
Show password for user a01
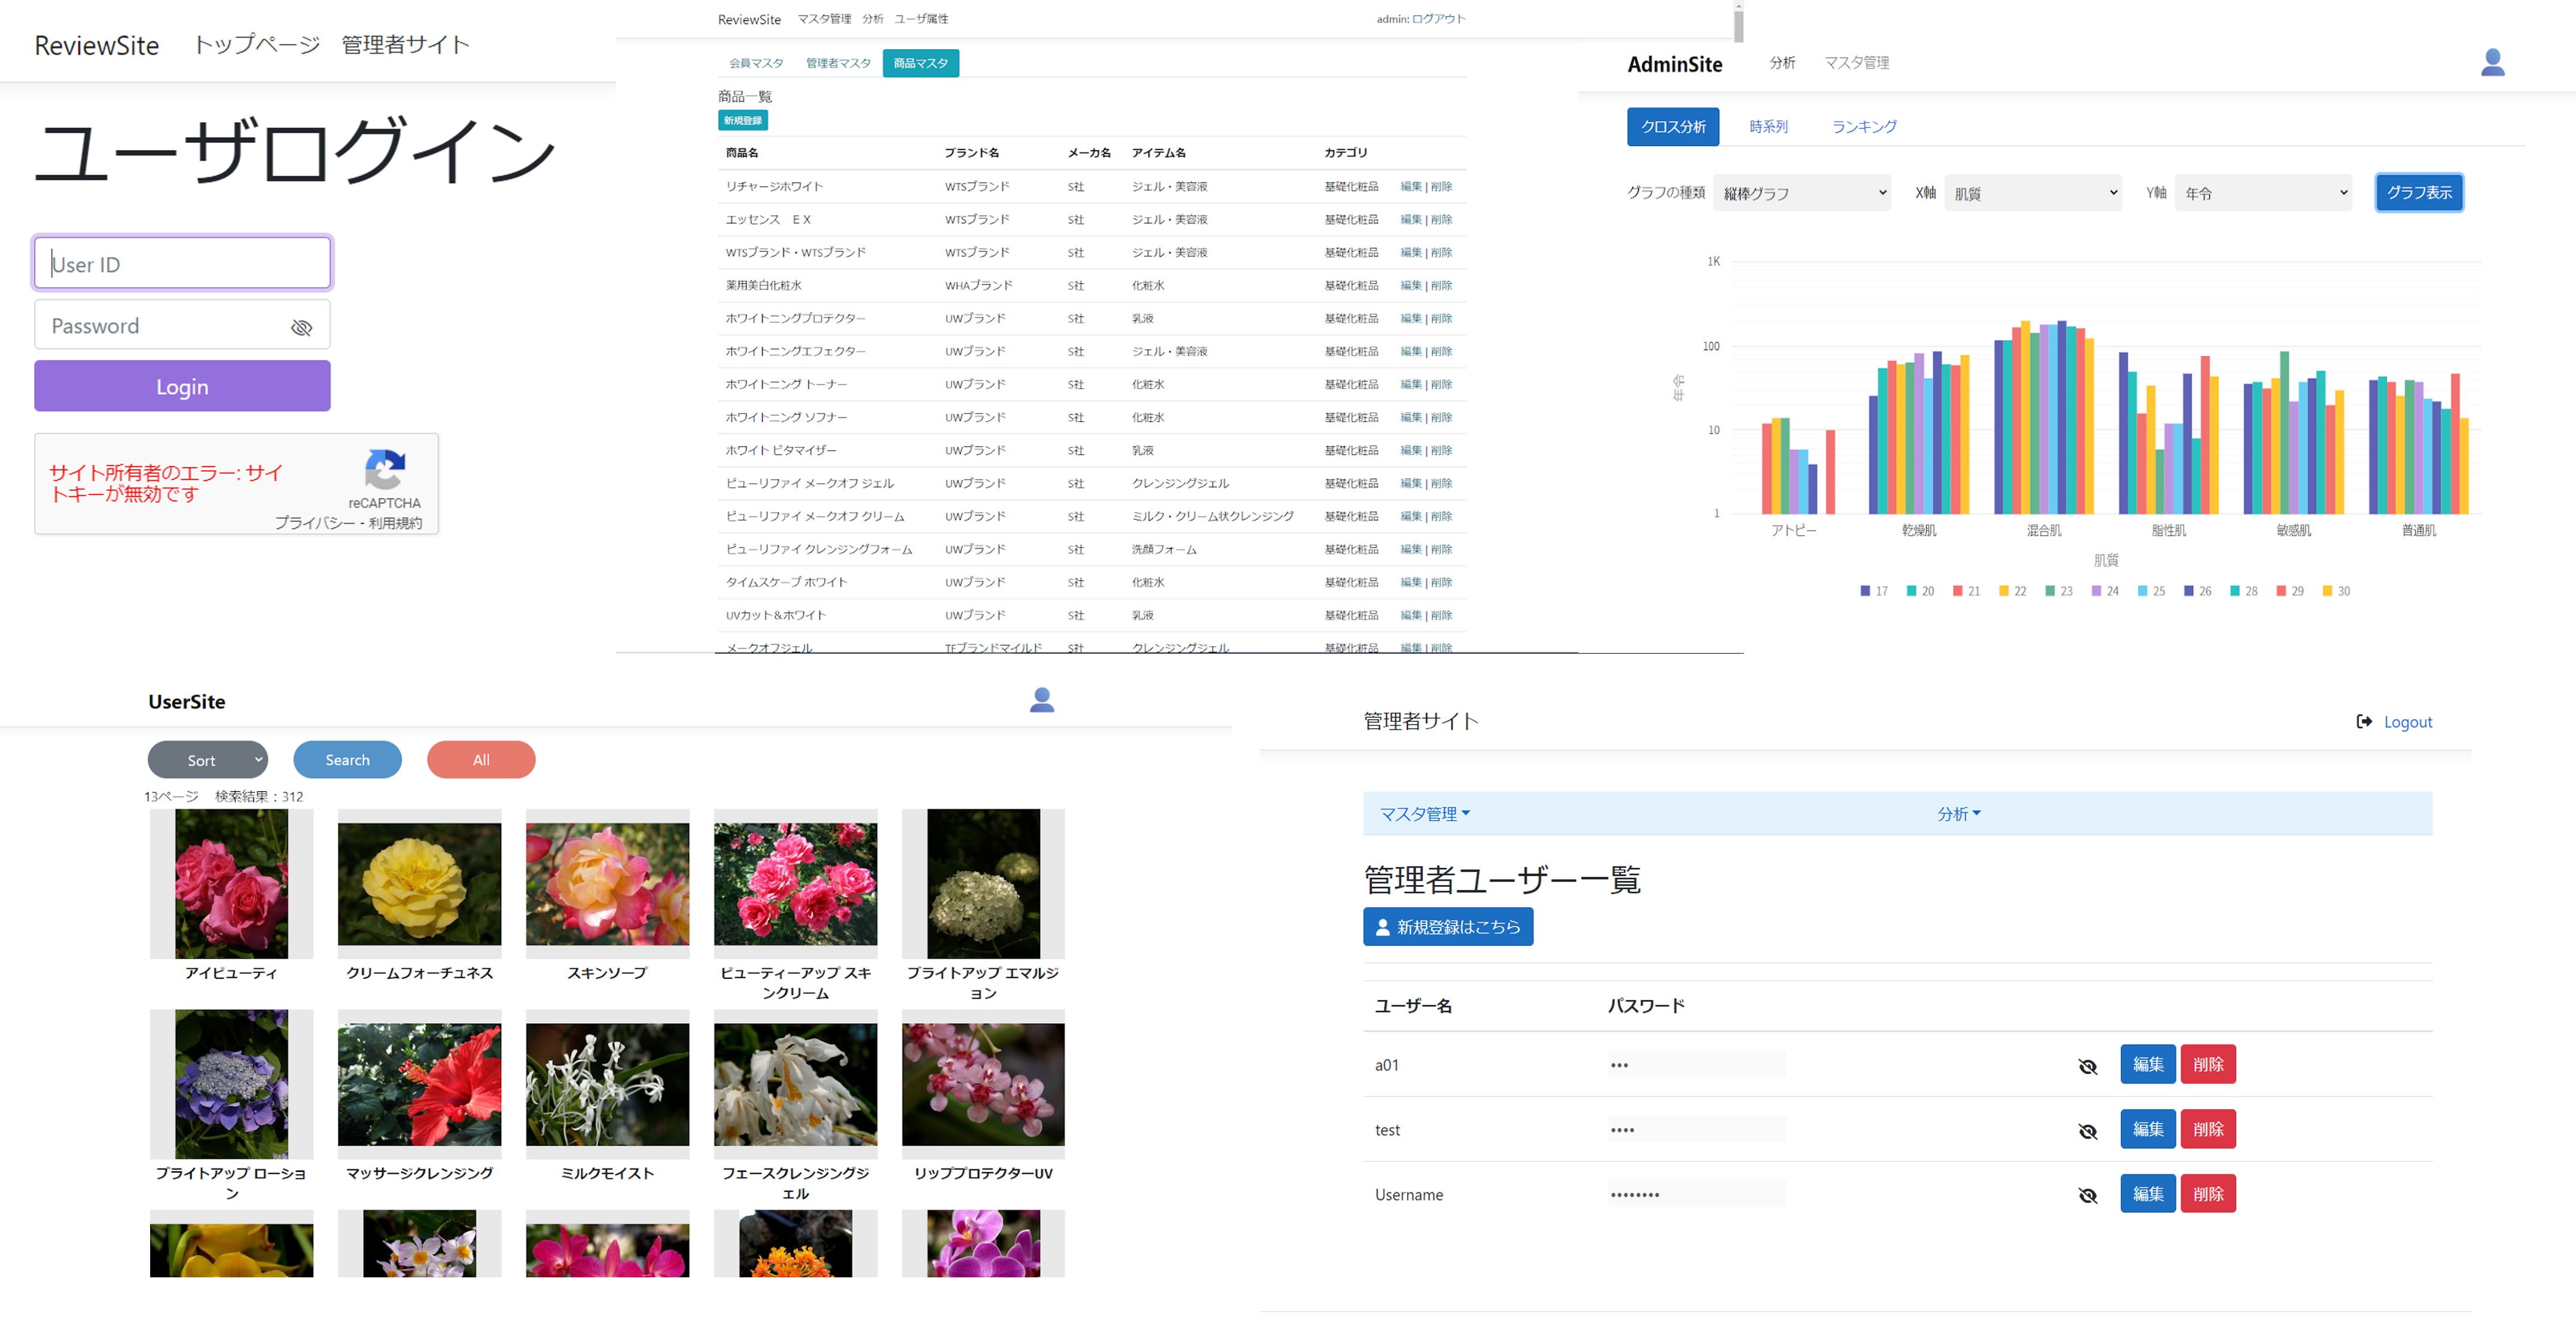click(x=2087, y=1066)
